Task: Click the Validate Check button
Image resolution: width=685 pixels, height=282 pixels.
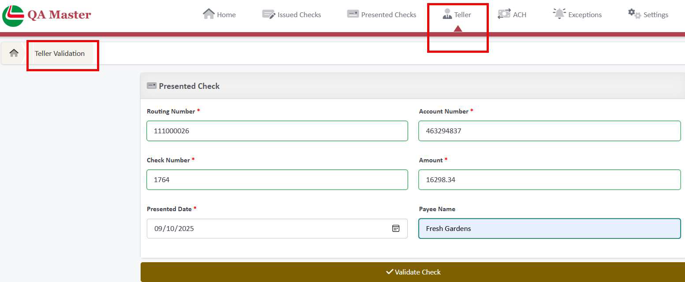Action: tap(413, 272)
